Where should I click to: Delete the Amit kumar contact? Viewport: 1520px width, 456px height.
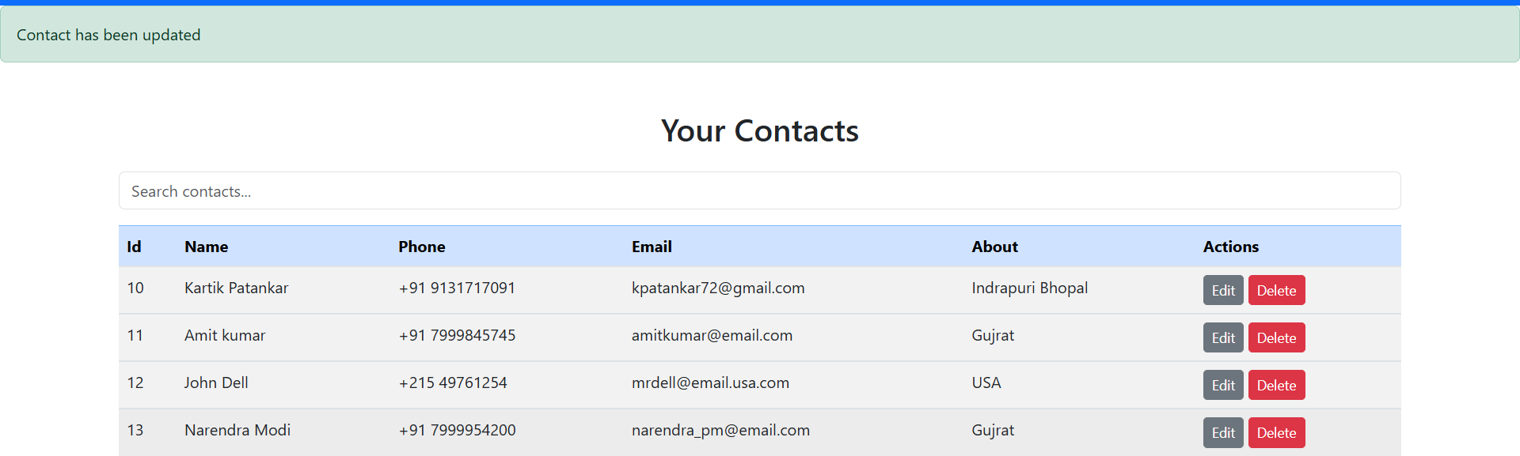pyautogui.click(x=1276, y=337)
